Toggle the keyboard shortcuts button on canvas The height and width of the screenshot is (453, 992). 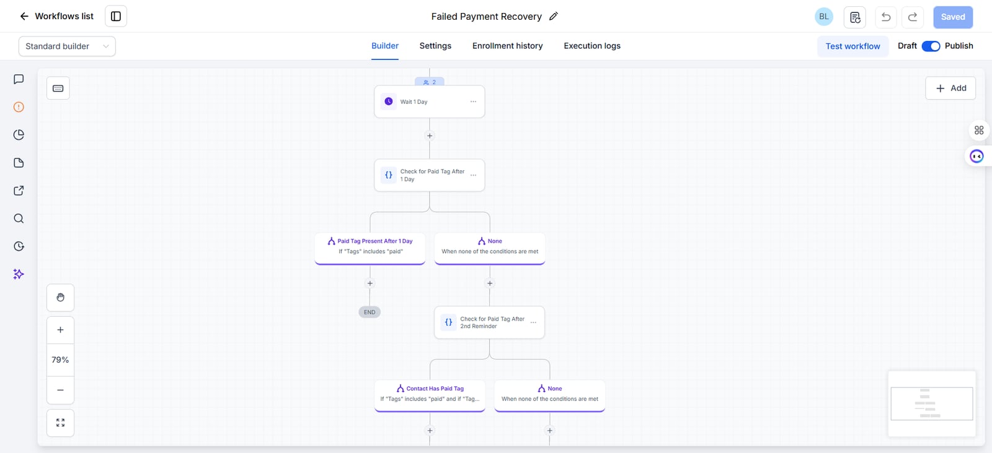(x=58, y=88)
